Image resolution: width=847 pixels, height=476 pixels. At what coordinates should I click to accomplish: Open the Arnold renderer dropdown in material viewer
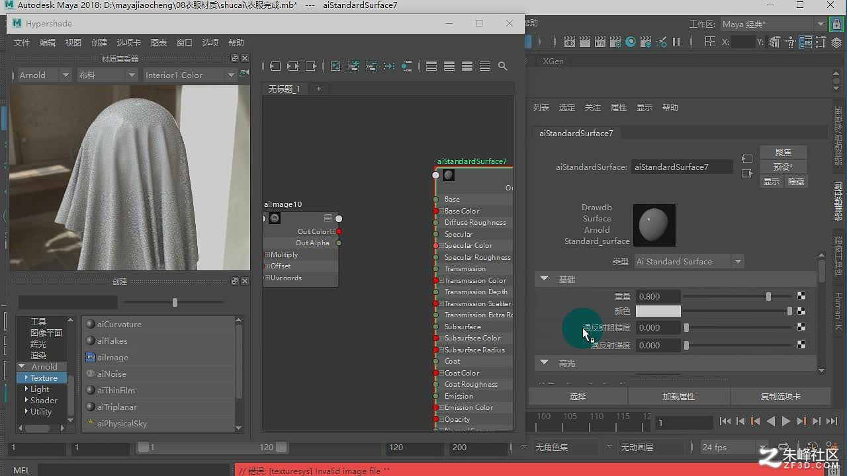point(44,75)
